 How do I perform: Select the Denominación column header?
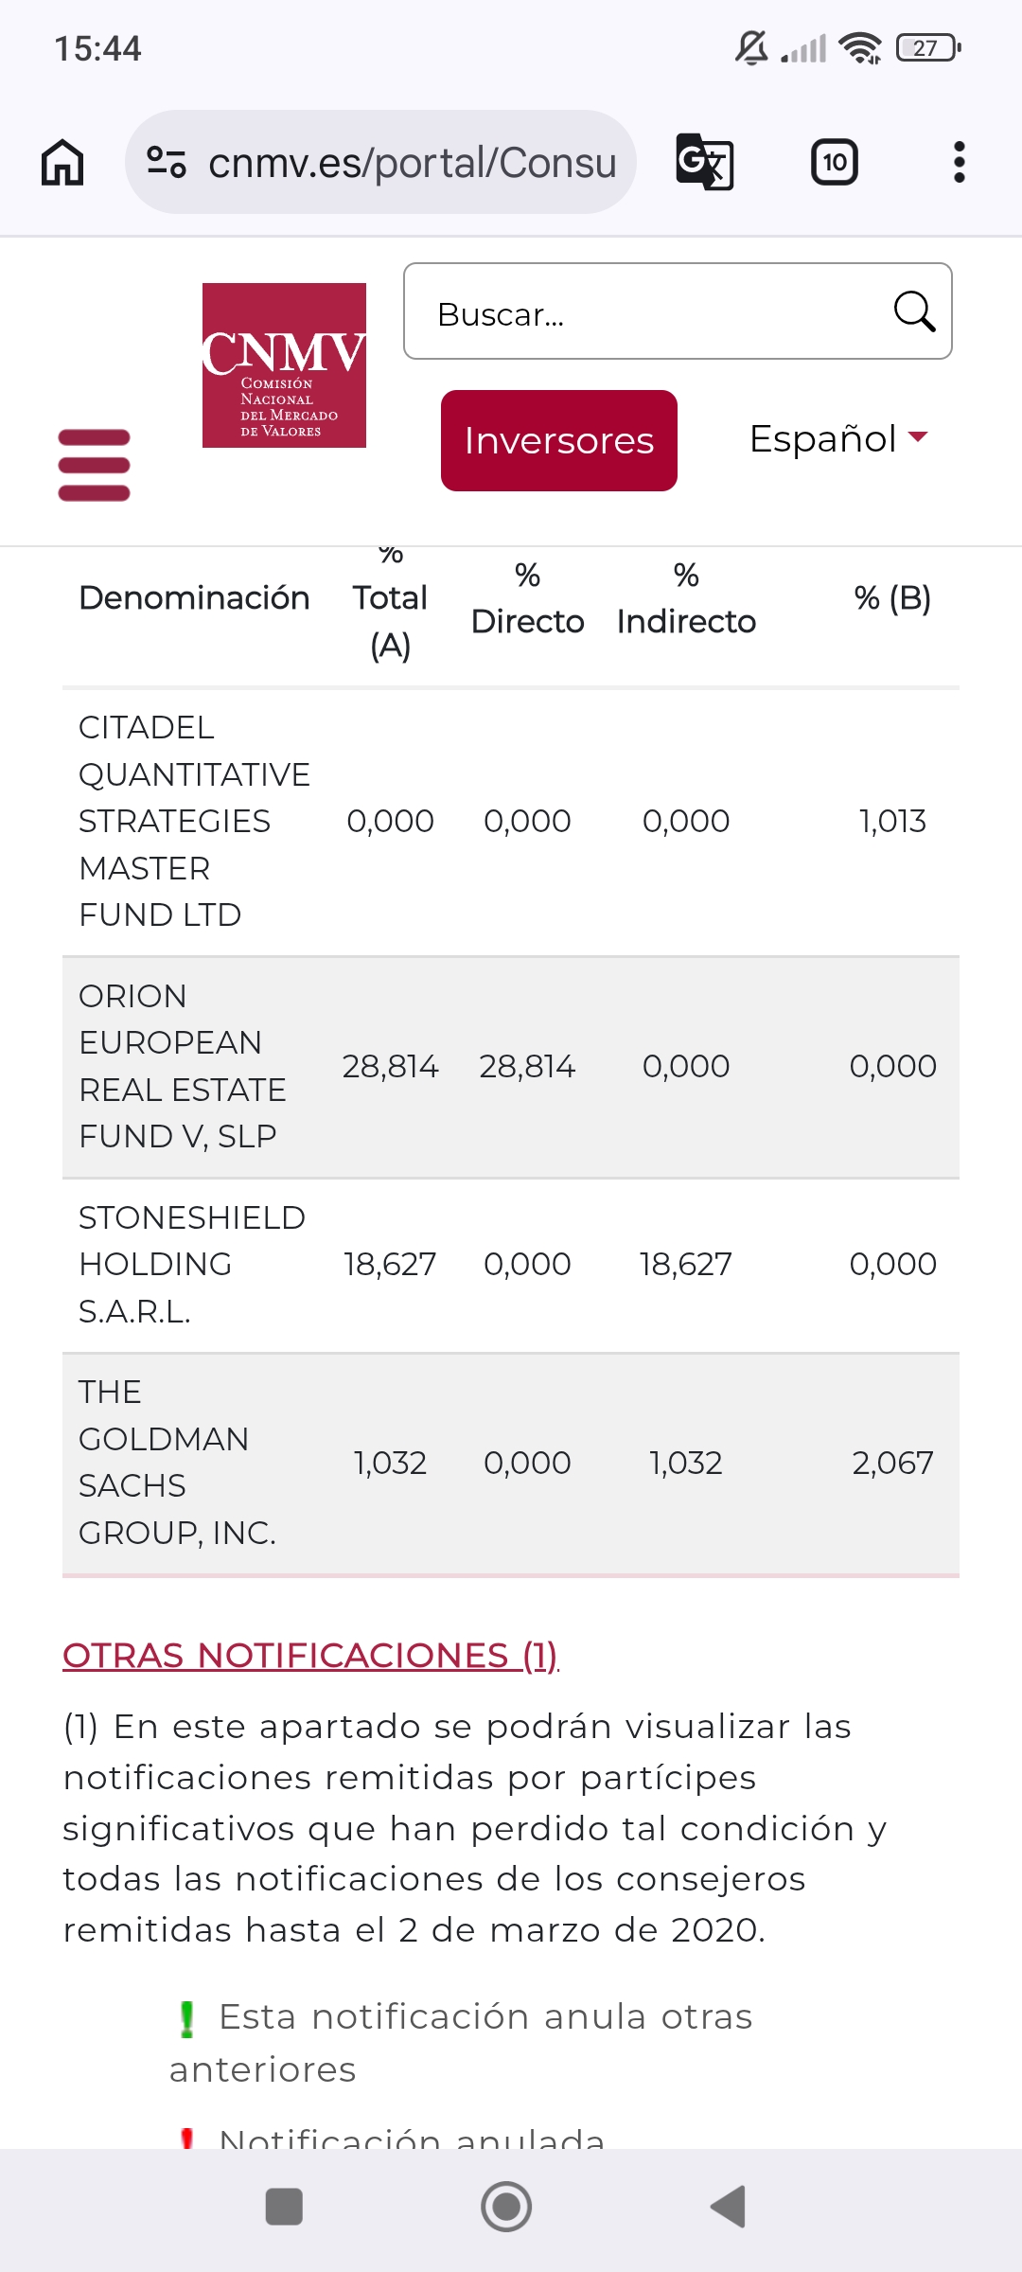pos(194,598)
